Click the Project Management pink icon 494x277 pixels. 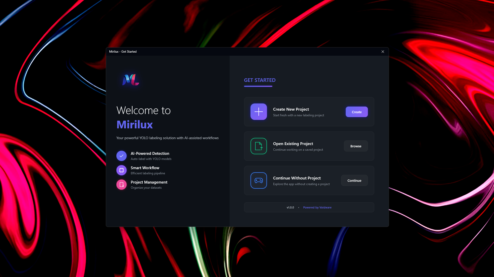121,185
